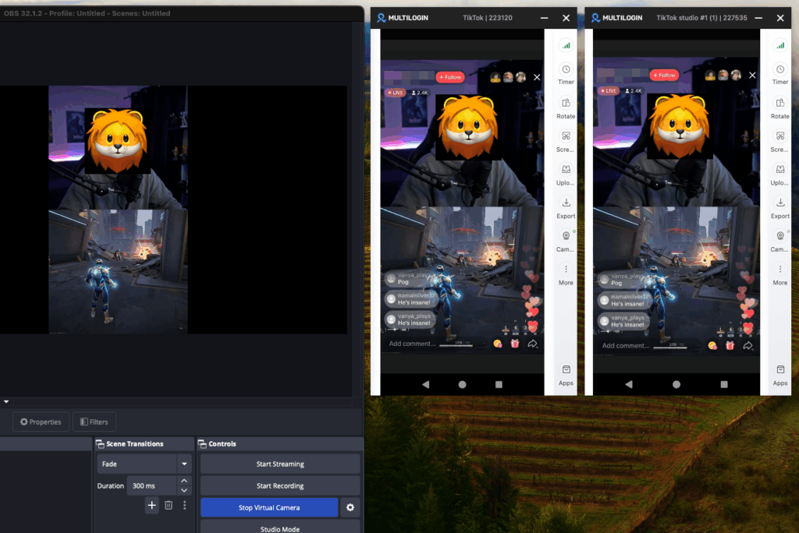Open Screenshot tool in TikTok studio 227535 window
799x533 pixels.
779,141
